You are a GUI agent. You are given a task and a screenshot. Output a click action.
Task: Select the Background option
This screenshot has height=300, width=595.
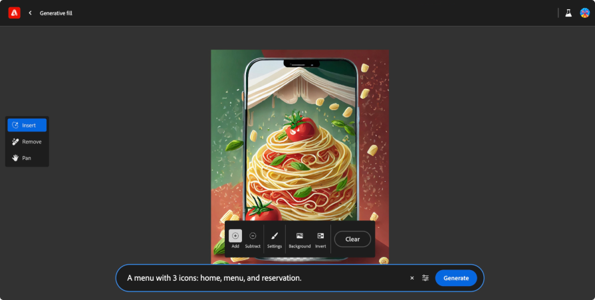(299, 239)
